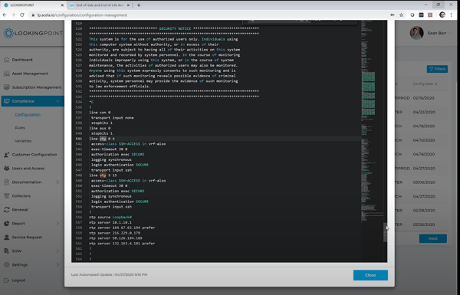Select the 'line con 0' line

100,113
